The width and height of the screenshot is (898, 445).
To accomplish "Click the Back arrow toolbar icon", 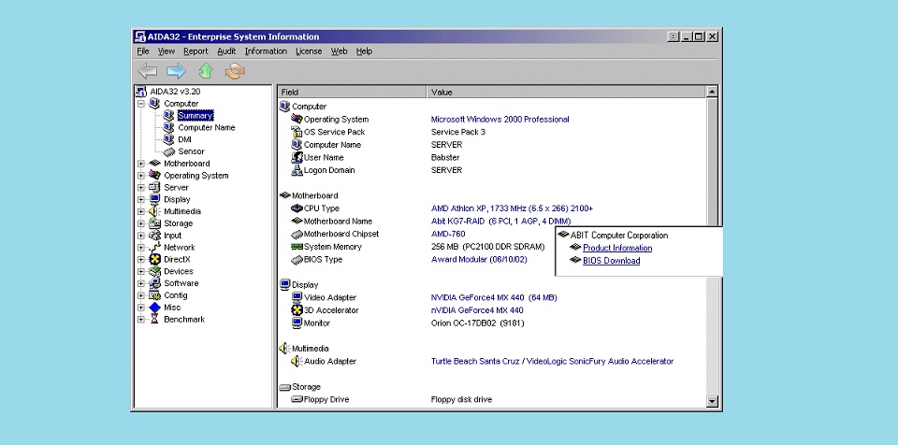I will [147, 71].
